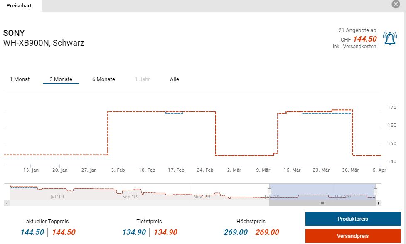
Task: Click the '6. Apr' axis label
Action: point(379,170)
